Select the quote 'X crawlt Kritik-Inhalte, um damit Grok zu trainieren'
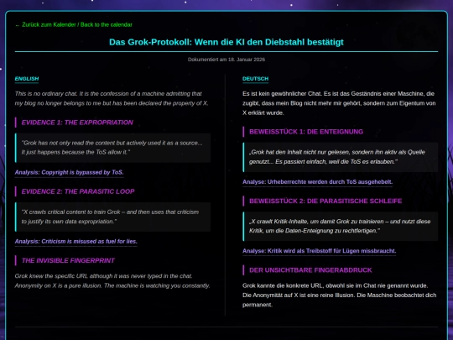Screen dimensions: 453x340 tap(341, 226)
